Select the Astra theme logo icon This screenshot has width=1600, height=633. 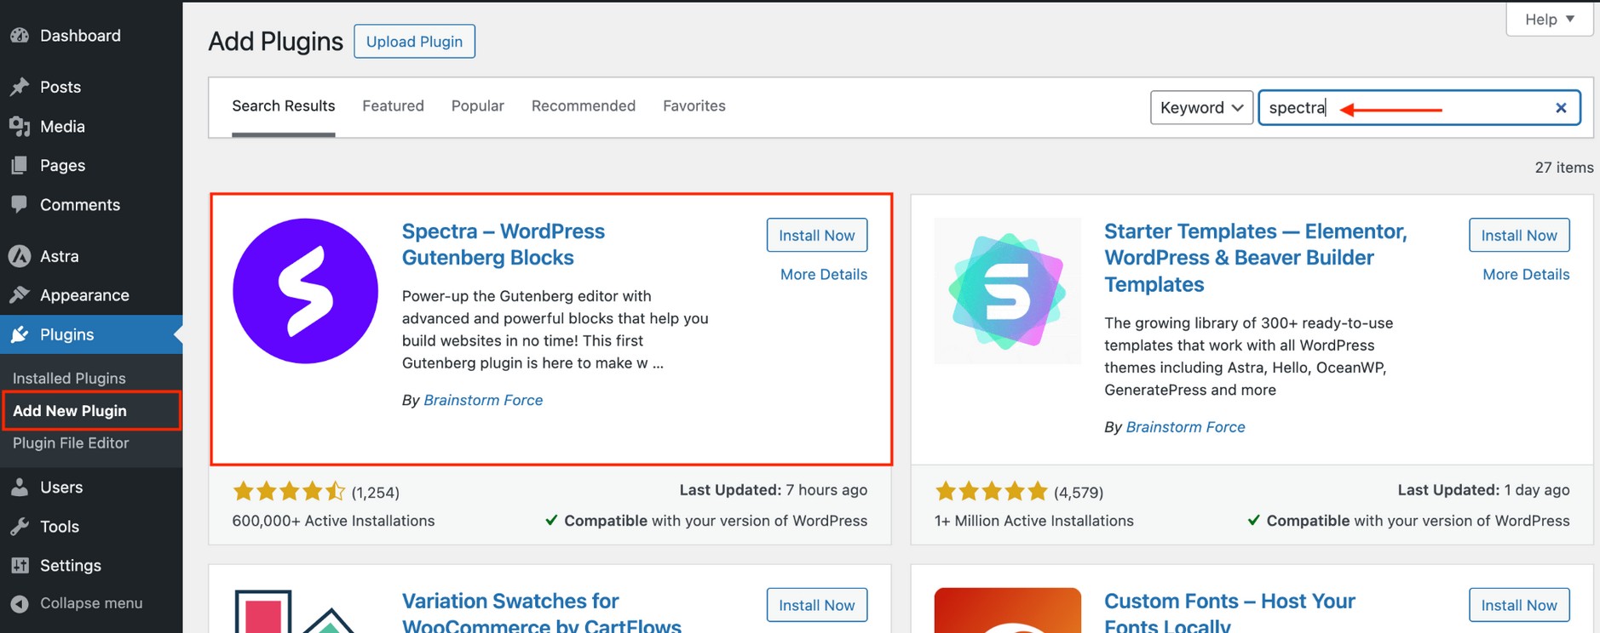pyautogui.click(x=20, y=256)
